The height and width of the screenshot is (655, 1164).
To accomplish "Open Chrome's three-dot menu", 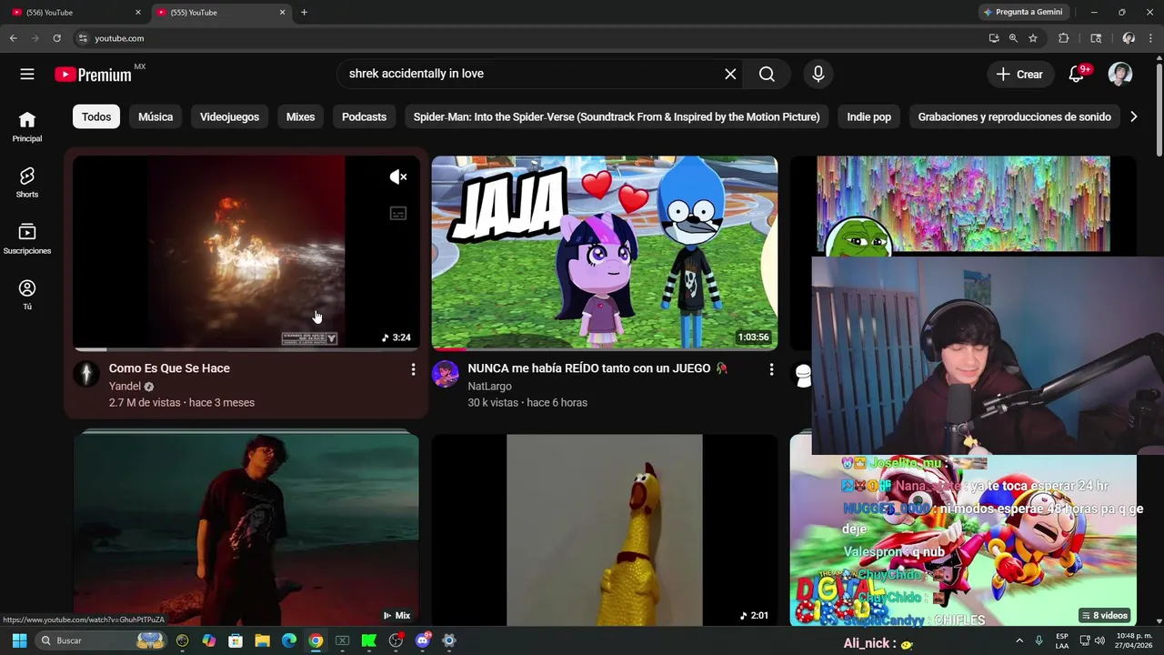I will (x=1150, y=38).
